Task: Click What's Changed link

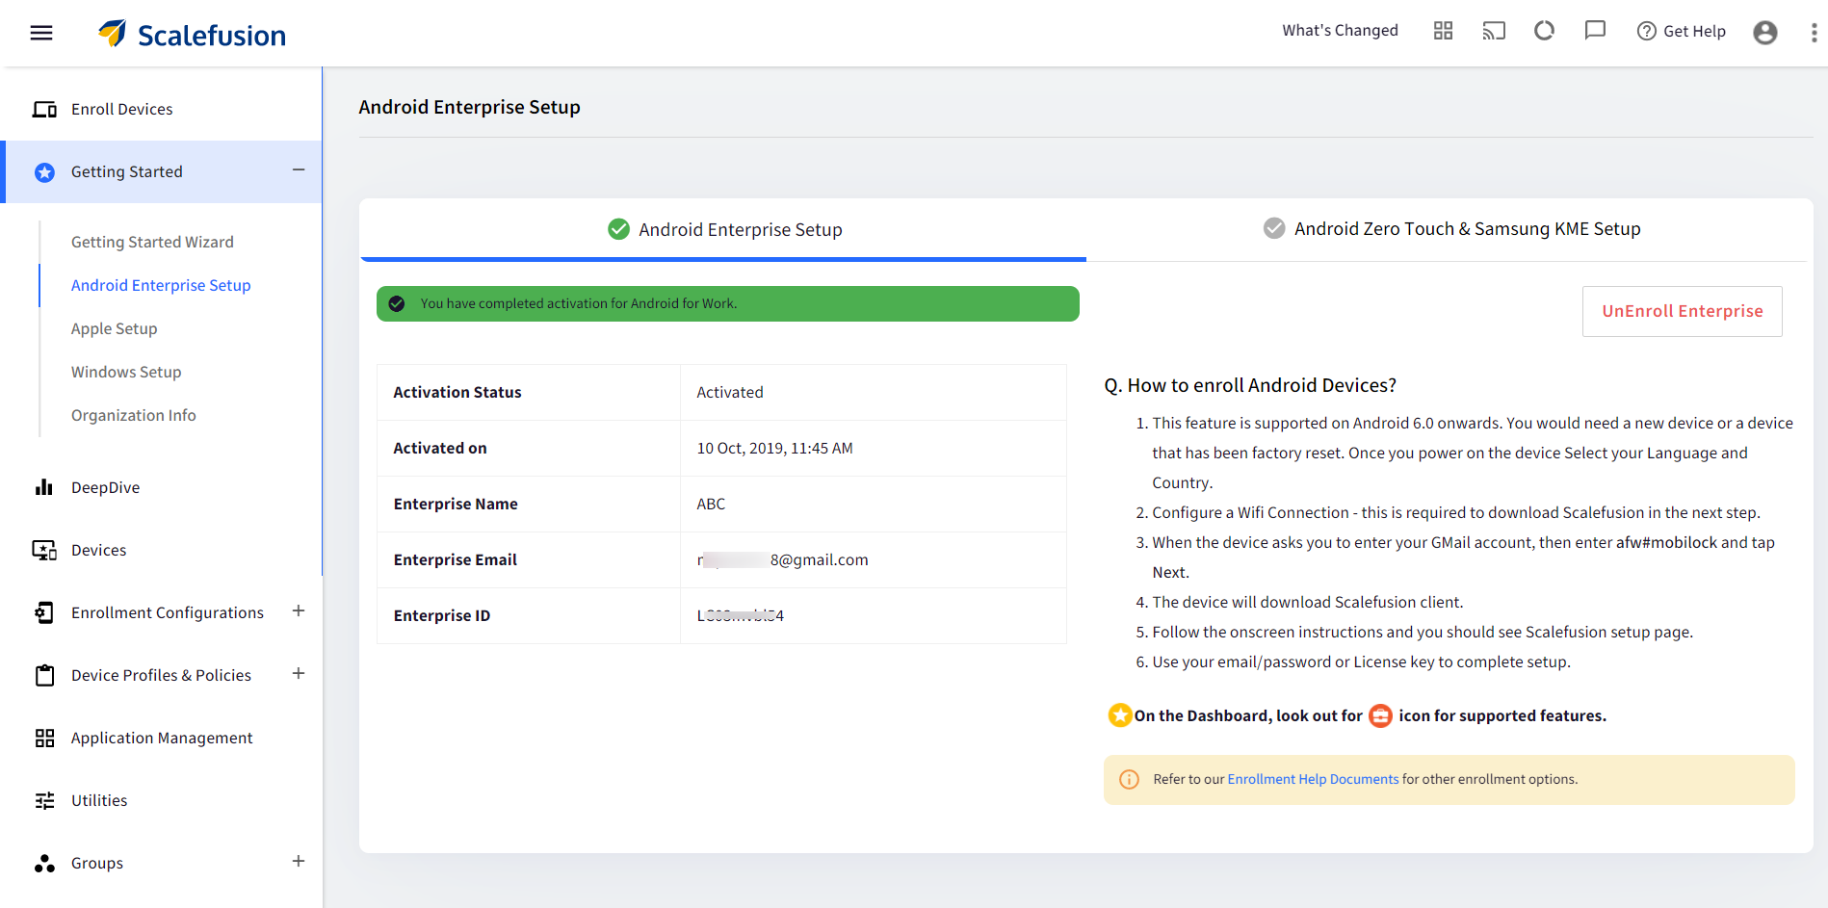Action: tap(1340, 31)
